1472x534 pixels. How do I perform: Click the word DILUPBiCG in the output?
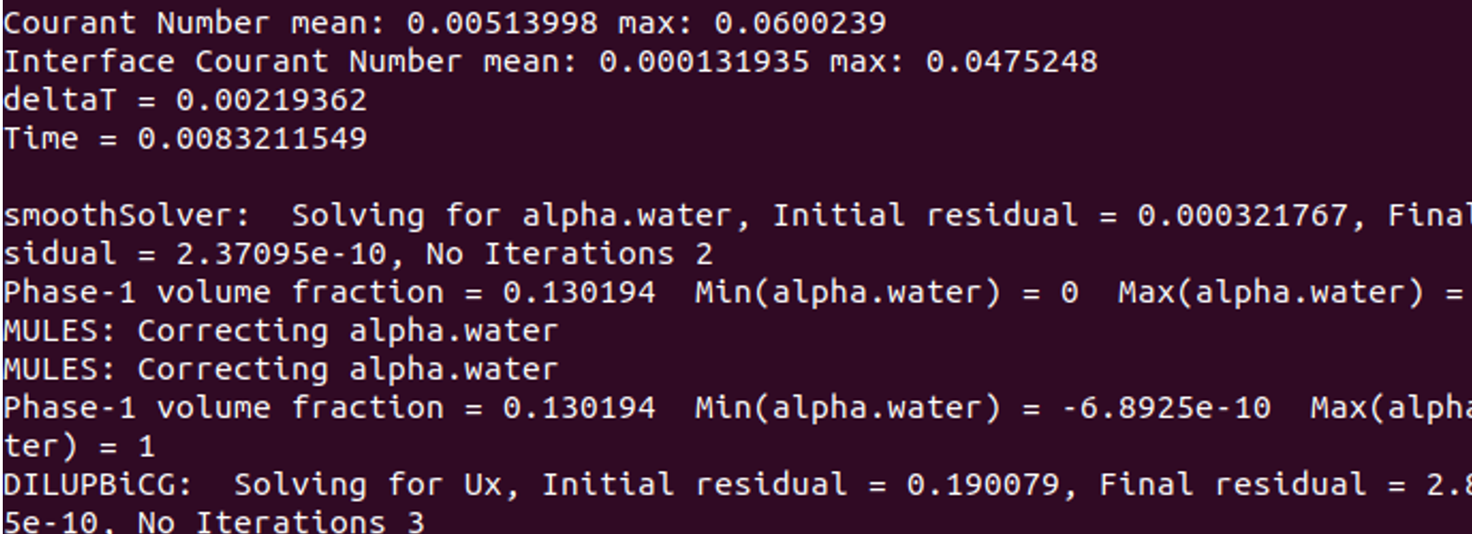98,484
